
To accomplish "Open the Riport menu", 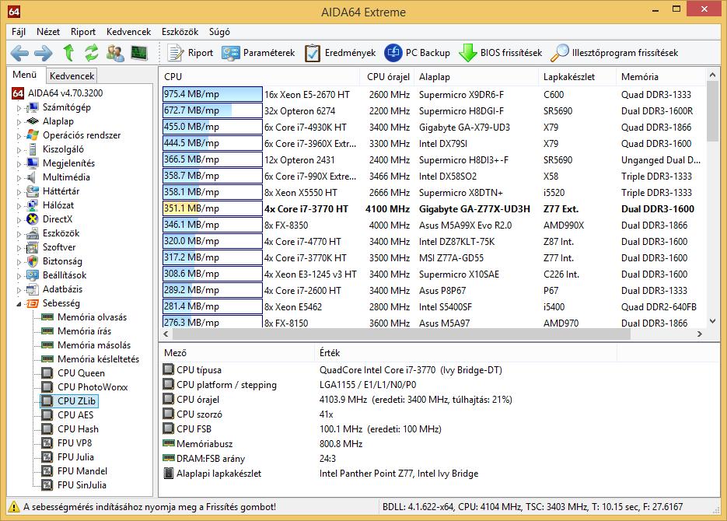I will (x=83, y=32).
